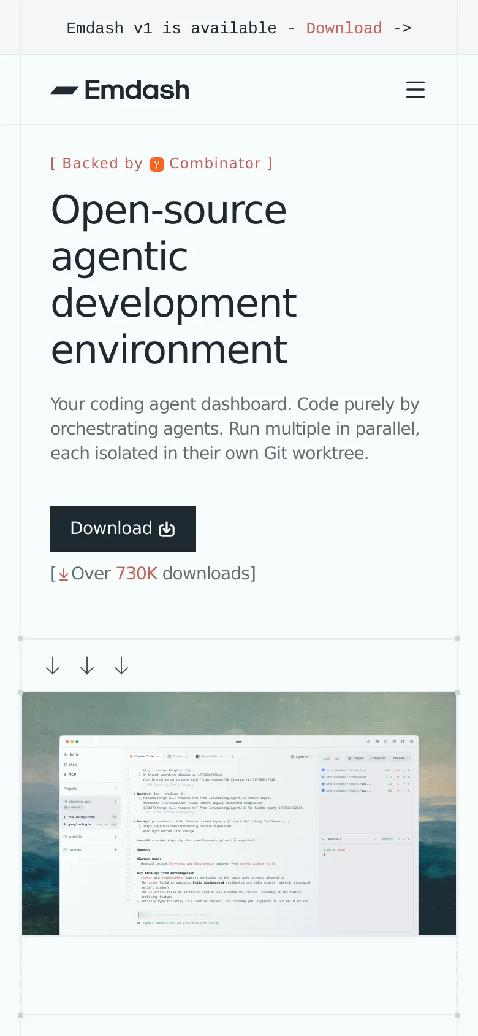Click the Y Combinator orange logo
The width and height of the screenshot is (478, 1036).
click(157, 164)
